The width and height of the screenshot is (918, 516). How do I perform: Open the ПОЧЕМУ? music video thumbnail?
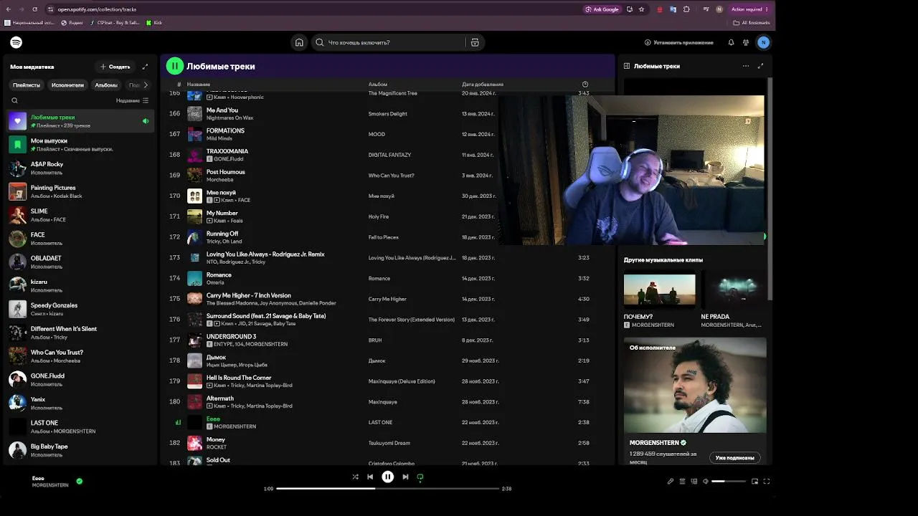[659, 290]
